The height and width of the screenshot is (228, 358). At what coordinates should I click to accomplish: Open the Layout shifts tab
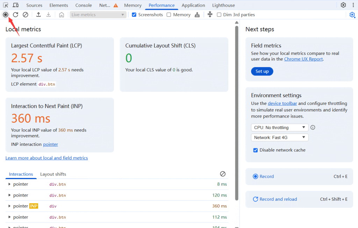coord(53,174)
